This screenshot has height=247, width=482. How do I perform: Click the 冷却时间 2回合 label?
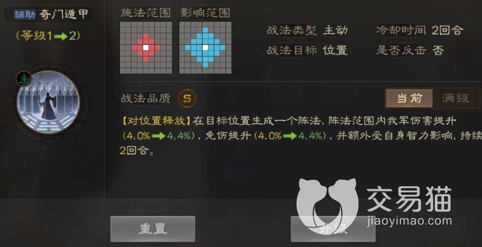[x=420, y=30]
